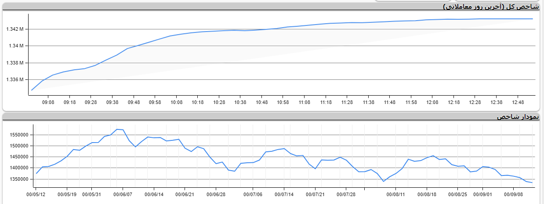Select the 00/06/07 date axis label
Viewport: 544px width, 204px height.
[x=123, y=193]
